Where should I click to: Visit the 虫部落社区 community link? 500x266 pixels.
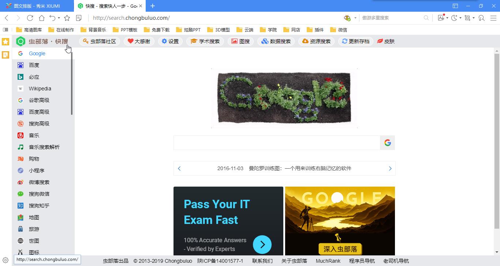(100, 41)
